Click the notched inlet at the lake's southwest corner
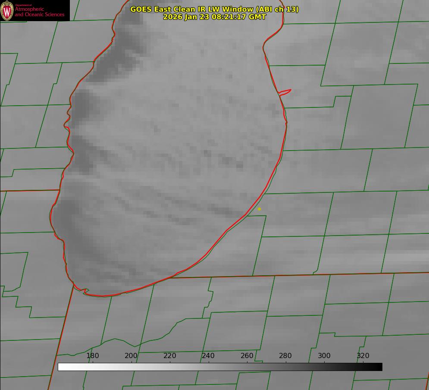429x390 pixels. pos(85,291)
